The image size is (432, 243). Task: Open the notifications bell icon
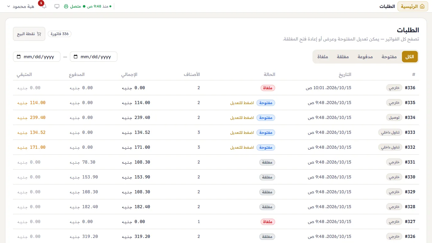pyautogui.click(x=44, y=6)
